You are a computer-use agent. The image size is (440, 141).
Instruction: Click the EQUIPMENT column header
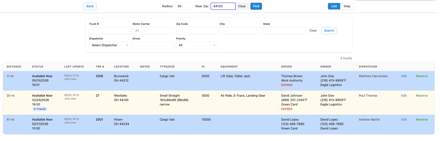(229, 67)
